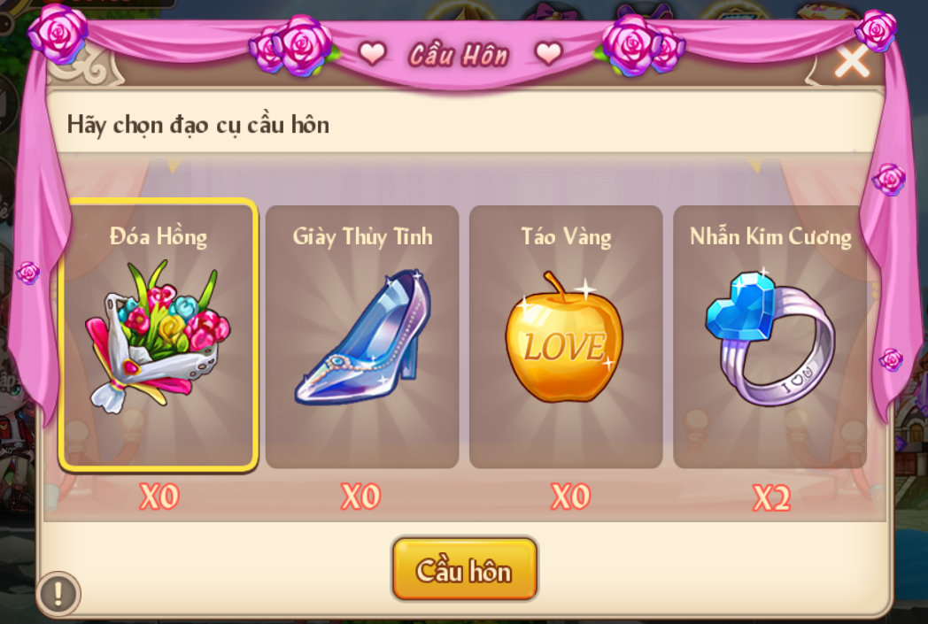Select the Nhẫn Kim Cương card label
Image resolution: width=928 pixels, height=624 pixels.
[770, 236]
